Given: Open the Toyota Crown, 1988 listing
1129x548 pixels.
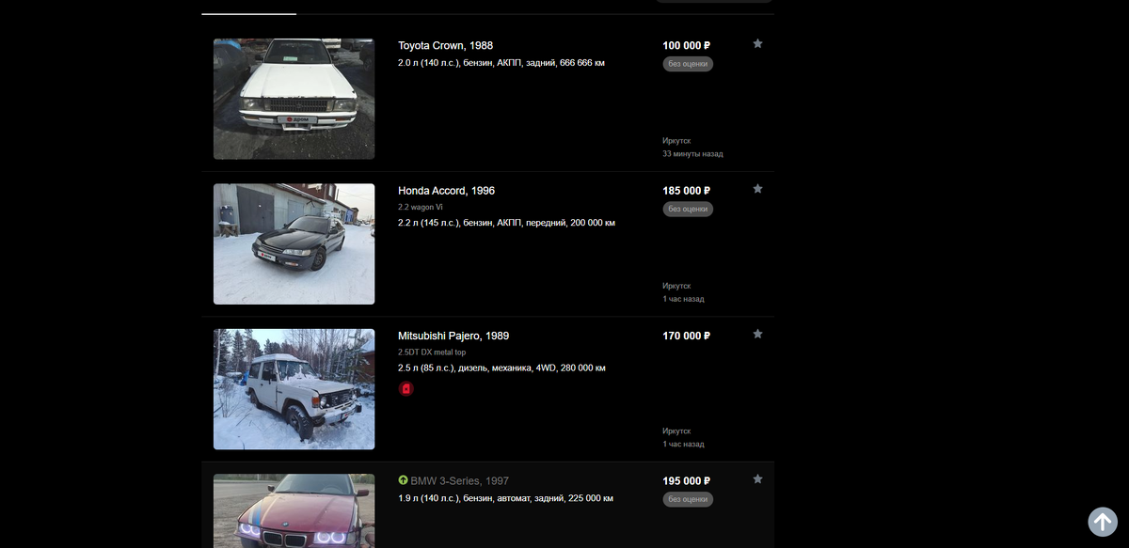Looking at the screenshot, I should tap(445, 45).
